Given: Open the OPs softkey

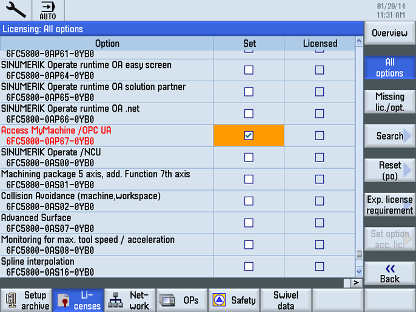Looking at the screenshot, I should click(x=182, y=300).
